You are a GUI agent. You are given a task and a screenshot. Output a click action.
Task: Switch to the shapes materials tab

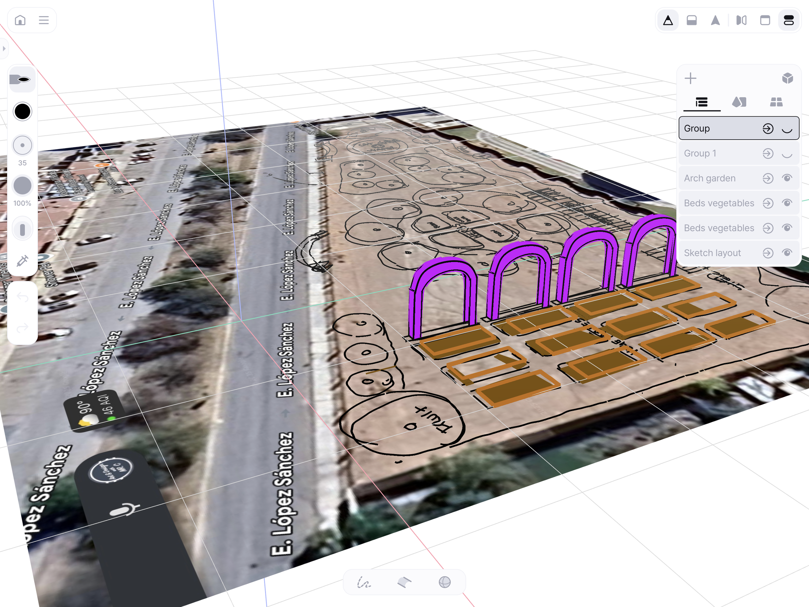pos(739,102)
